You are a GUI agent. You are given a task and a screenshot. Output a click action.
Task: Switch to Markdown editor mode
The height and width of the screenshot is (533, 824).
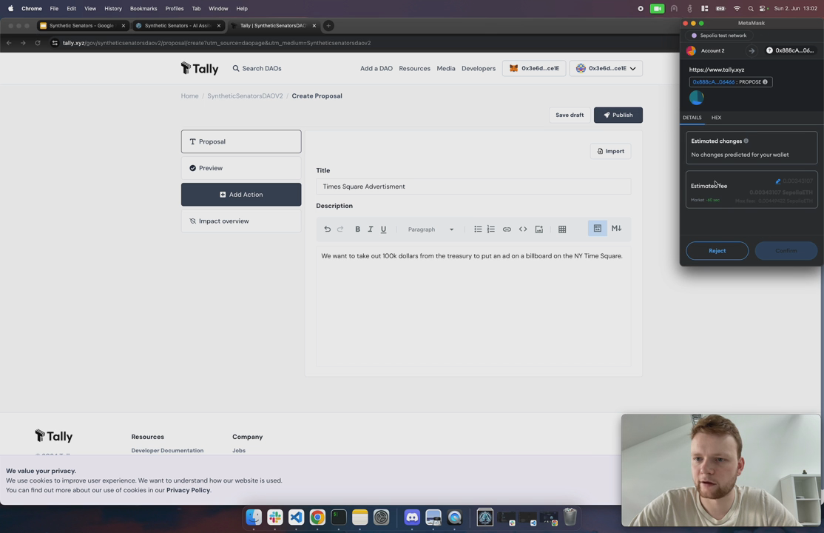pyautogui.click(x=616, y=228)
